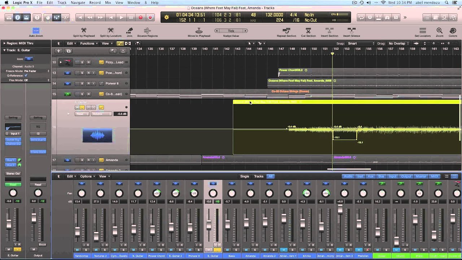Open the Mix menu
462x260 pixels.
pyautogui.click(x=108, y=3)
